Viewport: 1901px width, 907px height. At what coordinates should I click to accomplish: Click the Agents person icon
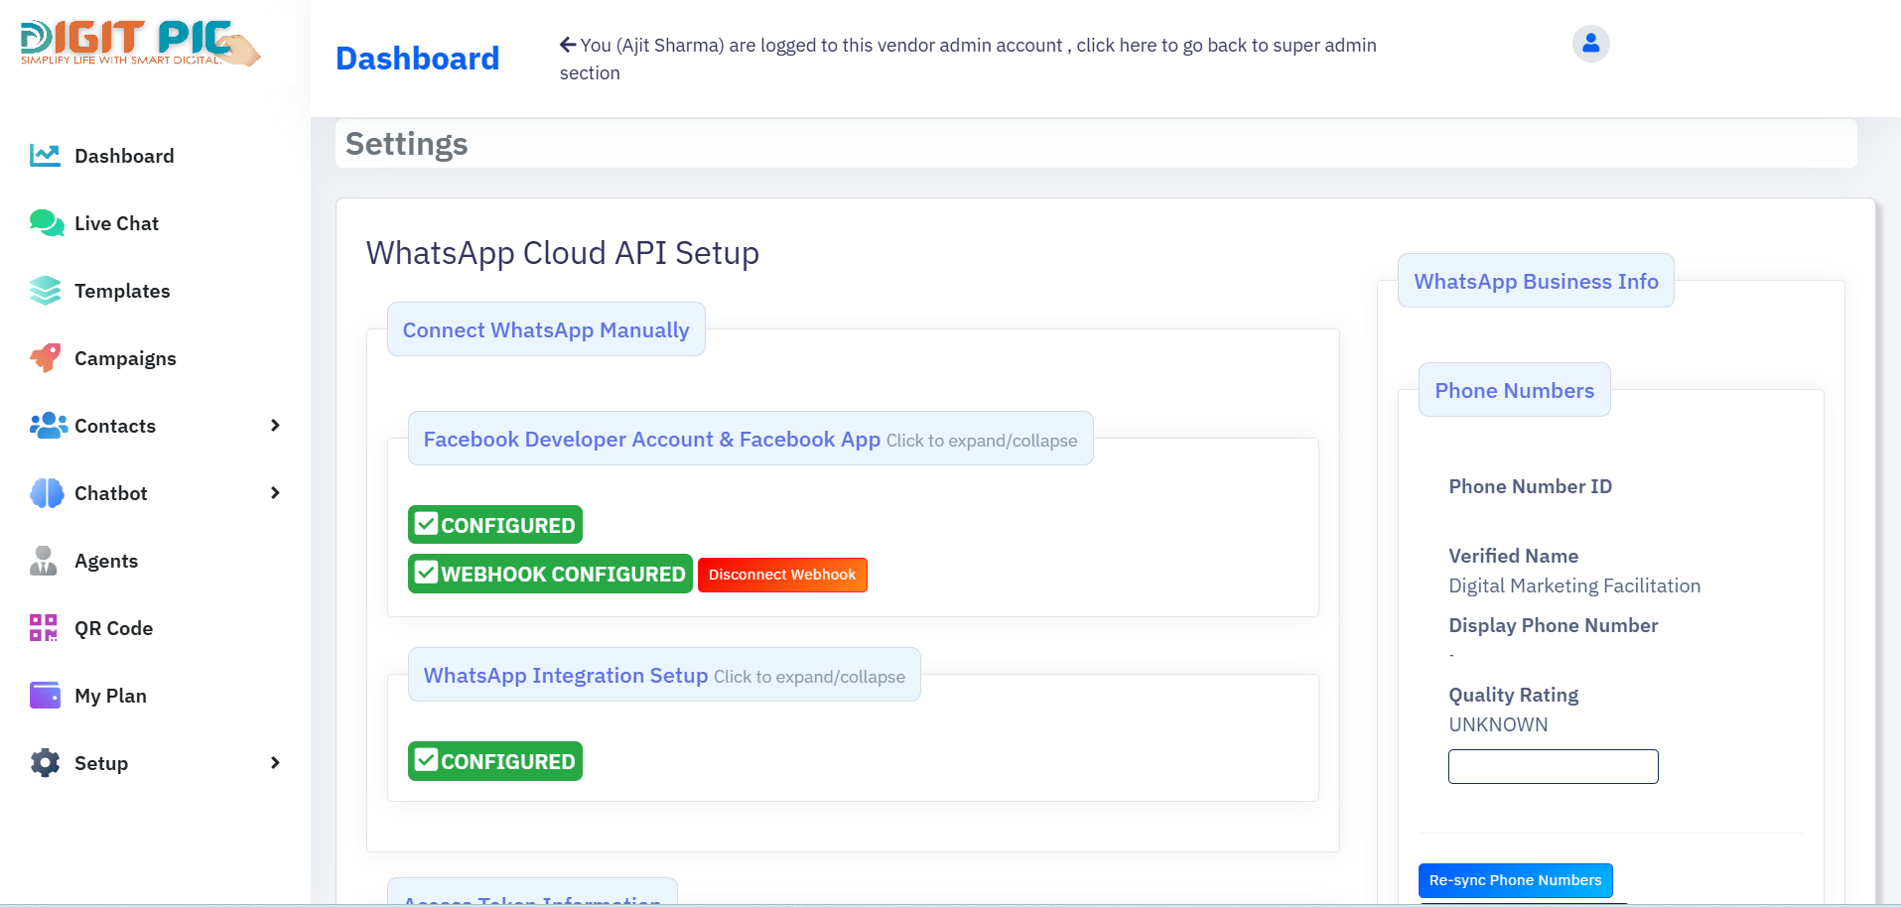click(x=44, y=561)
